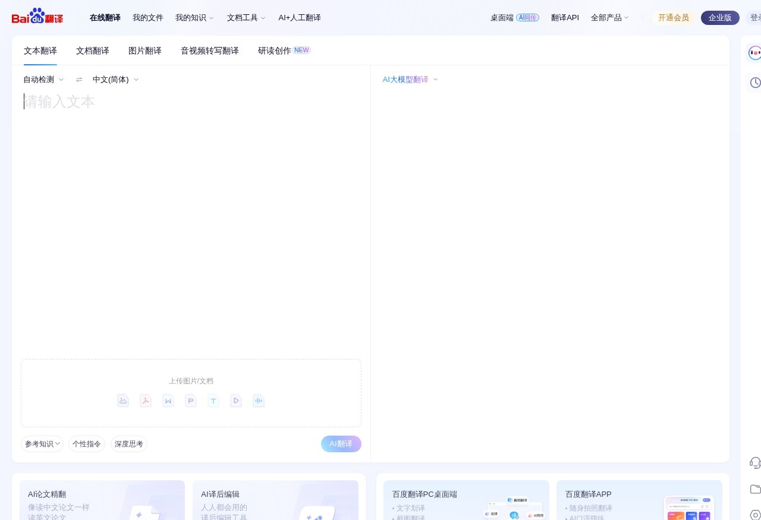The width and height of the screenshot is (761, 520).
Task: Expand 全部产品 menu
Action: [x=609, y=18]
